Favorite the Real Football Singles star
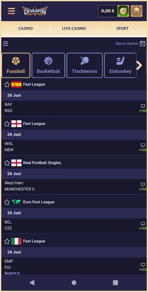Viewport: 148px width, 292px height. 7,163
